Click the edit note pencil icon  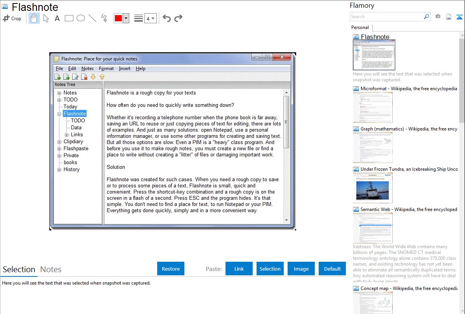[75, 77]
